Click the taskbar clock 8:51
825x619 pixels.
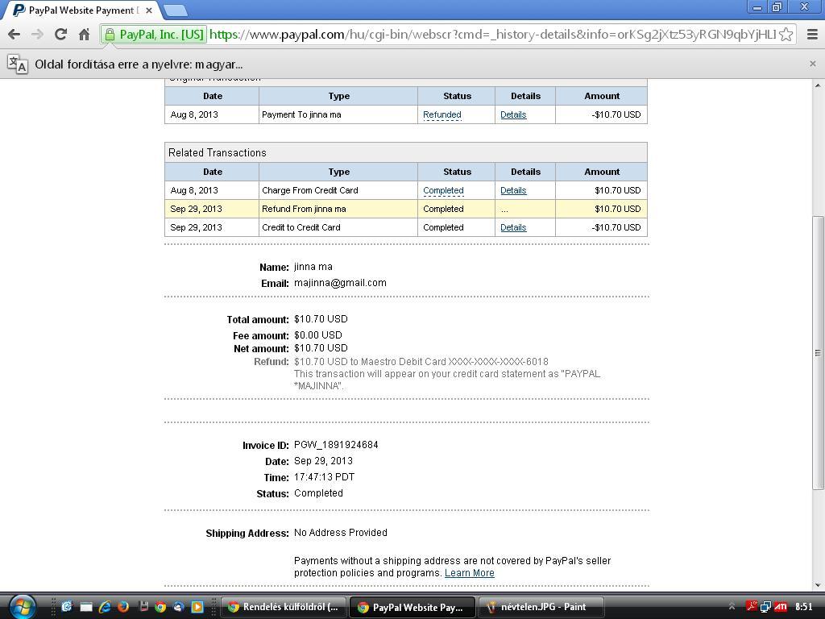(x=803, y=607)
